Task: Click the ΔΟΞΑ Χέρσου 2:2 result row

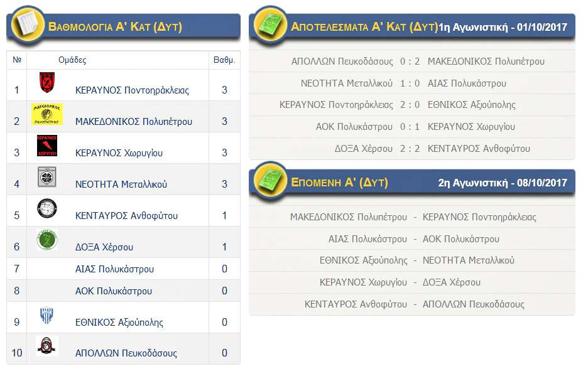Action: tap(411, 149)
